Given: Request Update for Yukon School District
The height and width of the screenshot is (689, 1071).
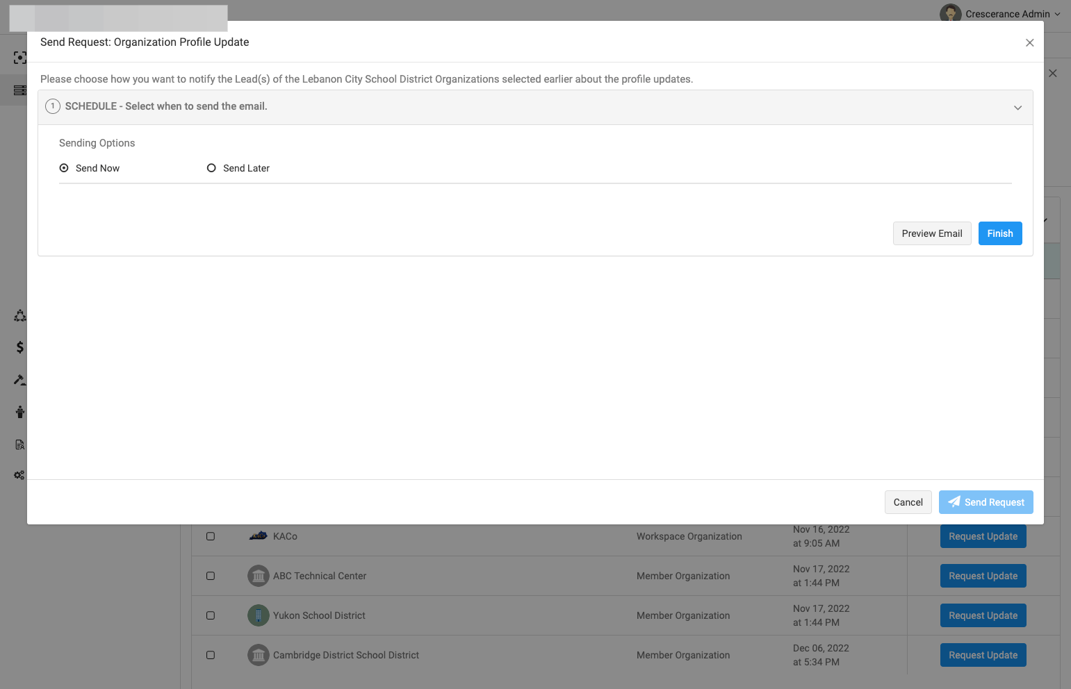Looking at the screenshot, I should pyautogui.click(x=983, y=615).
